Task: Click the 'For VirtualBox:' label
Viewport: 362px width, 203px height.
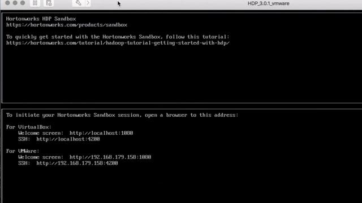Action: [x=29, y=127]
